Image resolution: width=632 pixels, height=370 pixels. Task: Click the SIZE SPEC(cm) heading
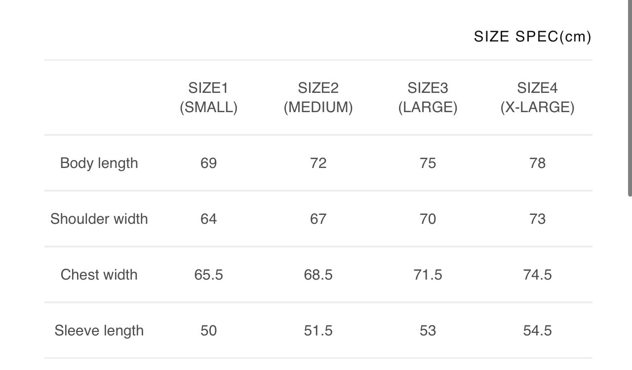pos(532,37)
